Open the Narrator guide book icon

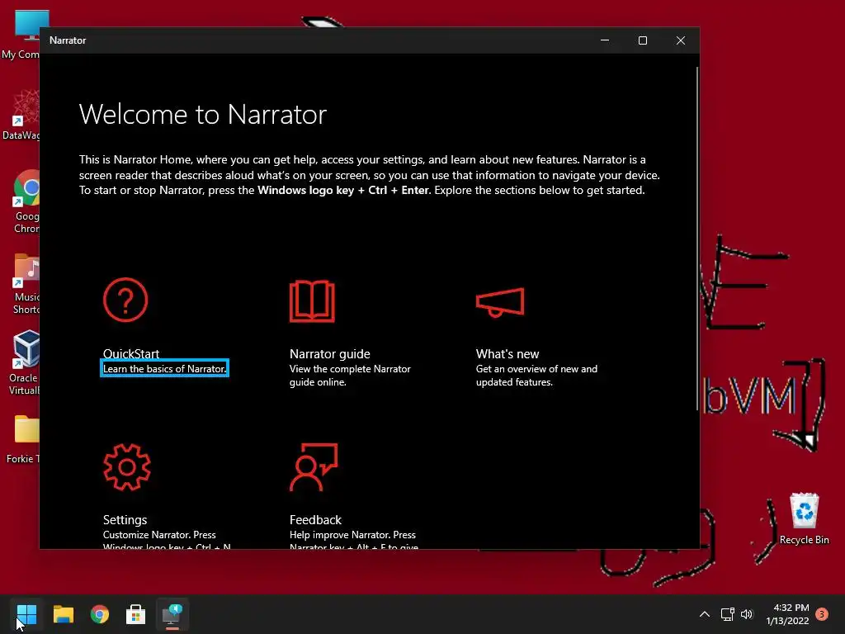tap(312, 300)
